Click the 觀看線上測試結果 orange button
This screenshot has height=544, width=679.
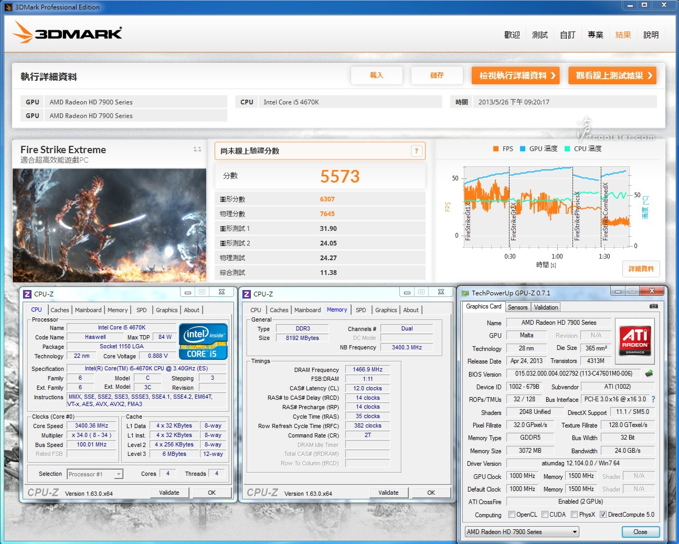point(612,76)
